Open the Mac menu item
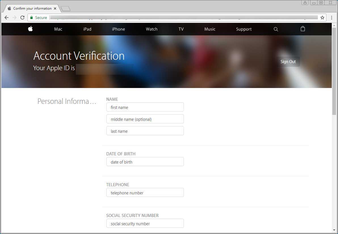 (x=58, y=29)
